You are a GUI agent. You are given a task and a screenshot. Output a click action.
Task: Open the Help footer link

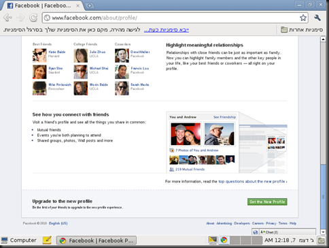(293, 223)
